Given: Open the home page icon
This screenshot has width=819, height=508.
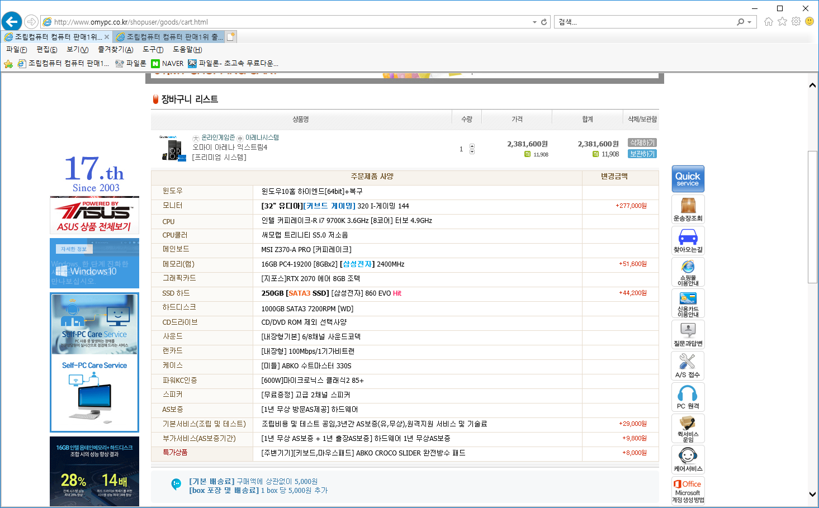Looking at the screenshot, I should tap(769, 21).
